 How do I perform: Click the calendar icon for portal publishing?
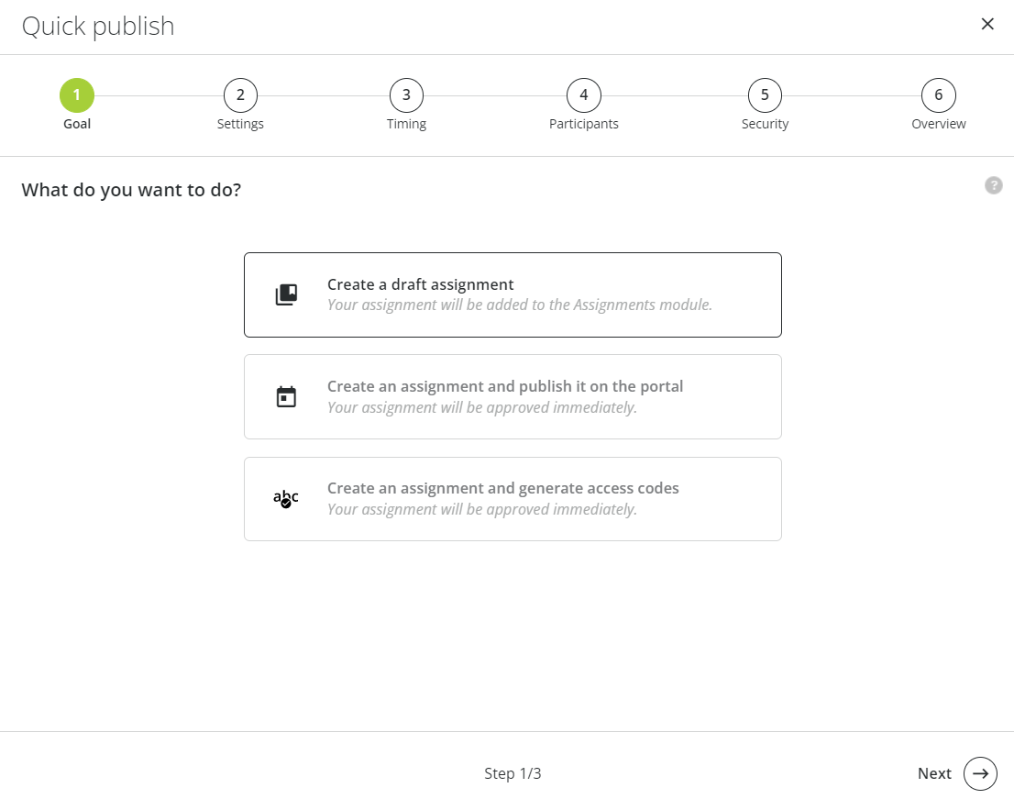click(286, 396)
